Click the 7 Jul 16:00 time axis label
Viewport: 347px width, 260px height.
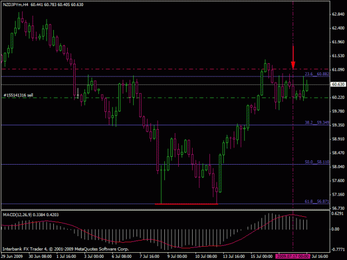[x=149, y=257]
